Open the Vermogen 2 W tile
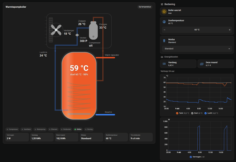The height and width of the screenshot is (162, 236). (17, 137)
